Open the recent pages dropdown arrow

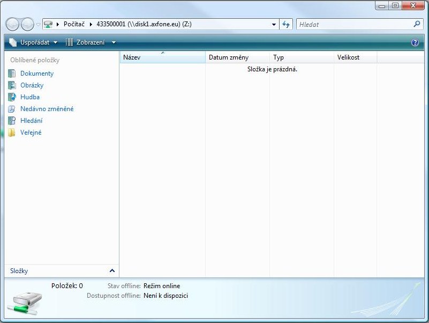[38, 25]
